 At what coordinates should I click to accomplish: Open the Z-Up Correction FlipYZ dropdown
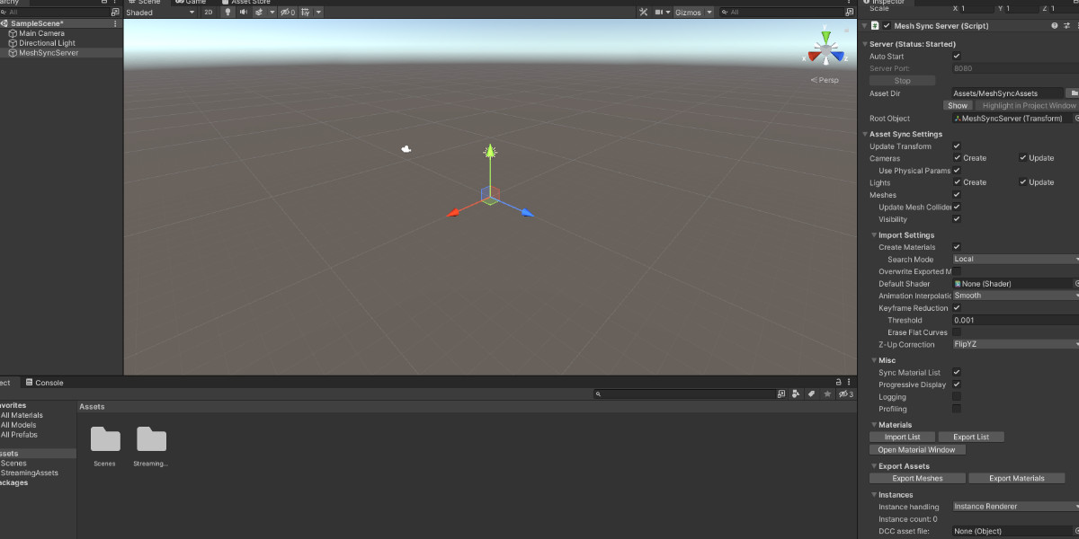[1016, 344]
